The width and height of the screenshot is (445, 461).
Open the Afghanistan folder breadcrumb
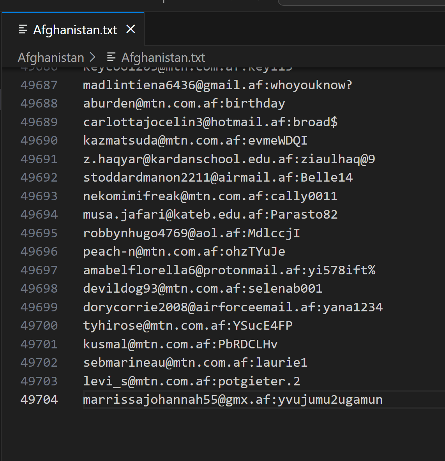pyautogui.click(x=51, y=58)
